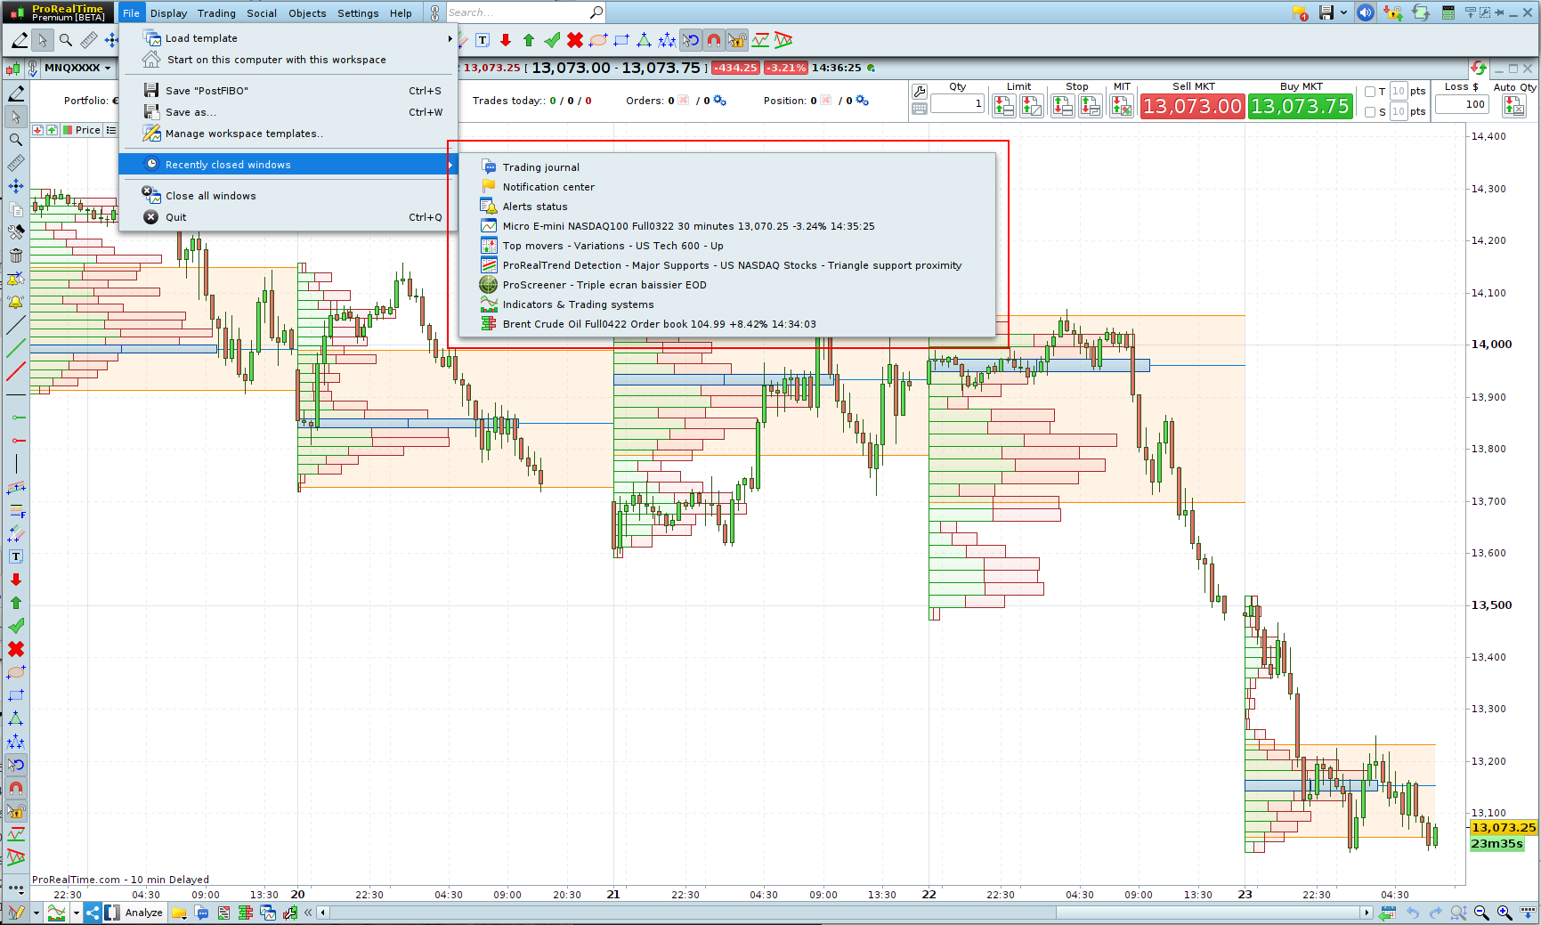Image resolution: width=1541 pixels, height=925 pixels.
Task: Open the Objects menu
Action: click(x=307, y=13)
